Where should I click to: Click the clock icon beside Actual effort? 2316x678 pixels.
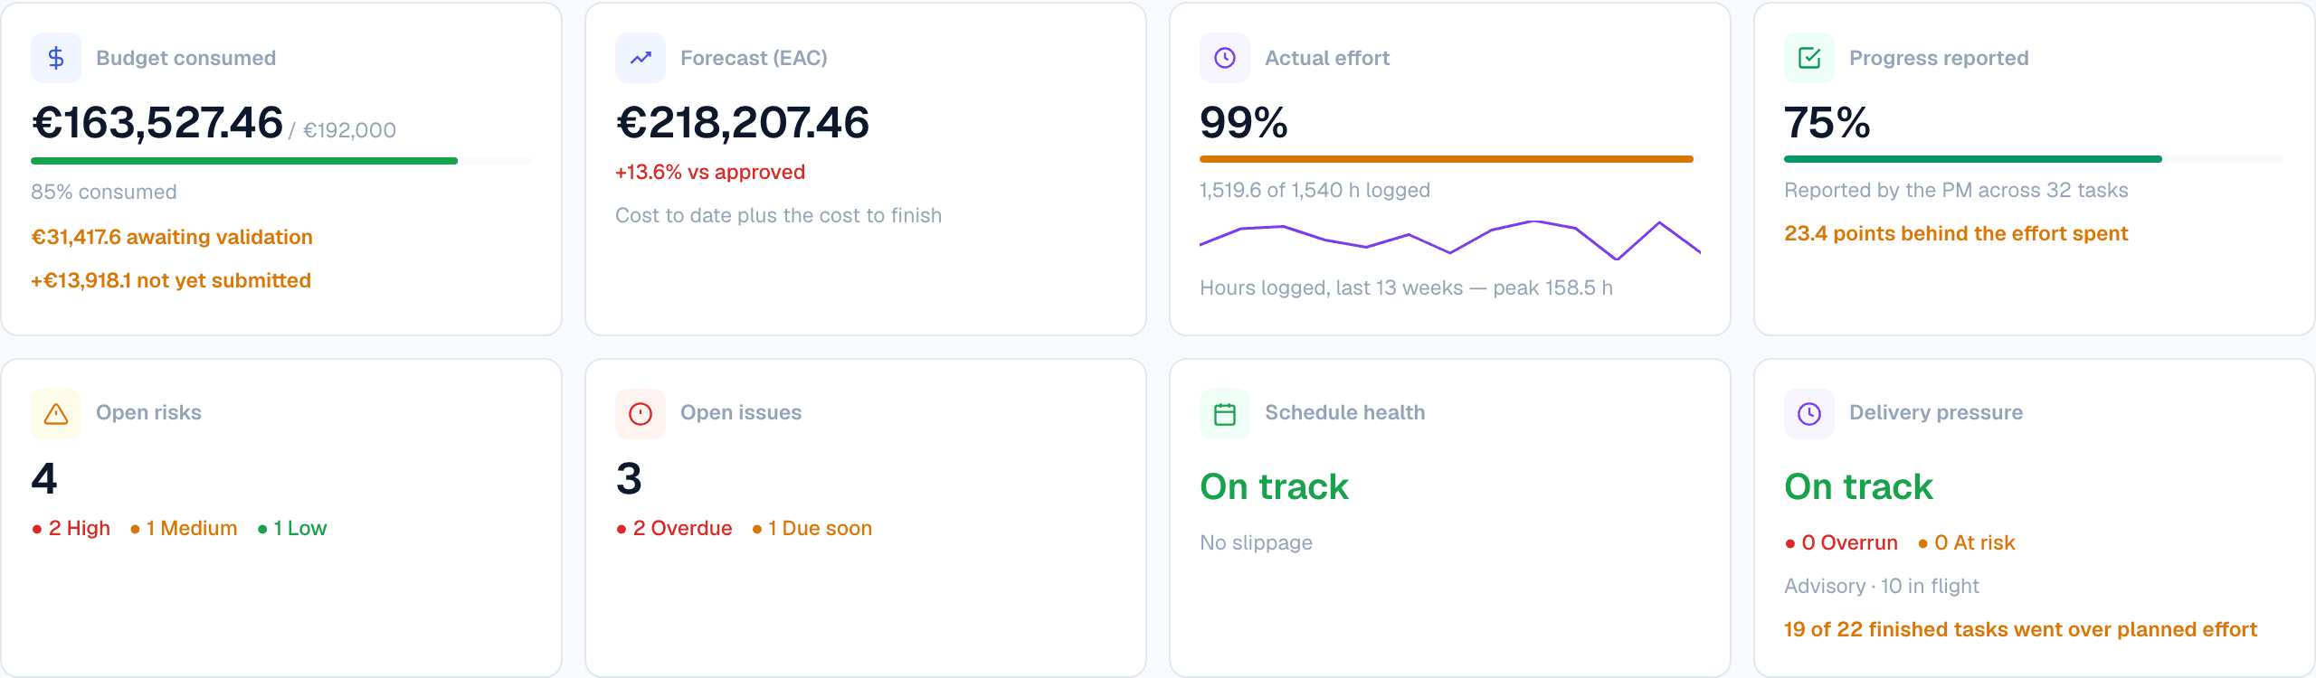1225,58
